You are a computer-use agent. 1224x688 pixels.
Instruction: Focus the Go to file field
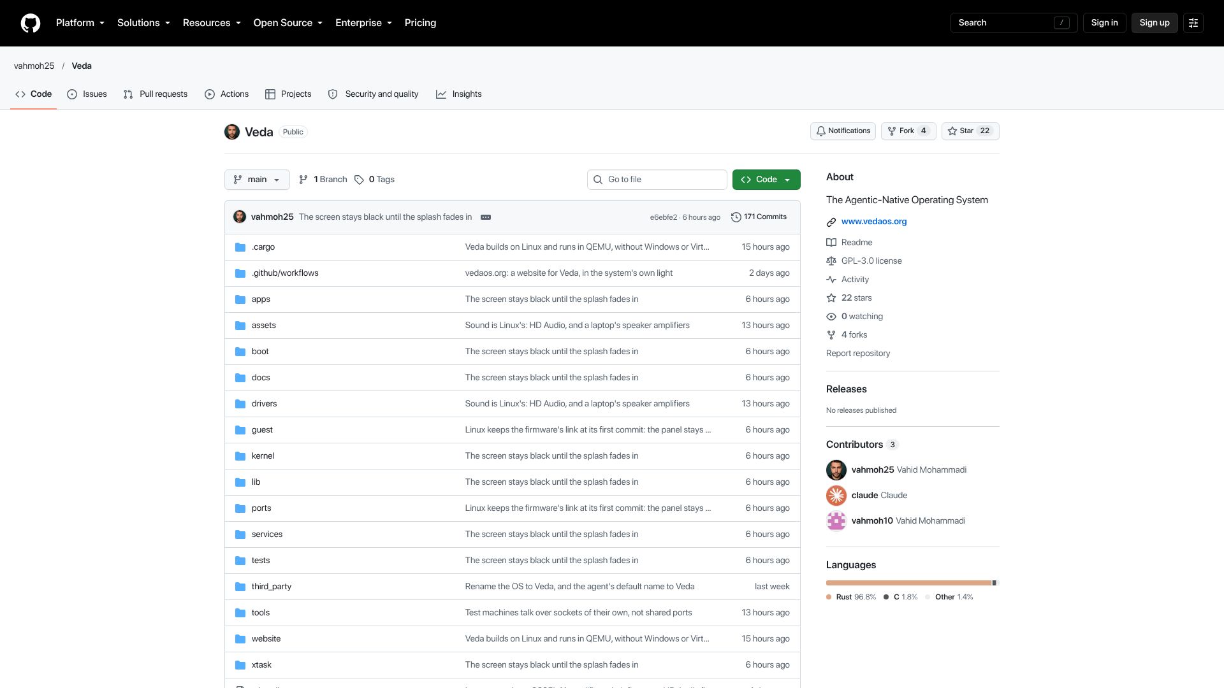[657, 180]
